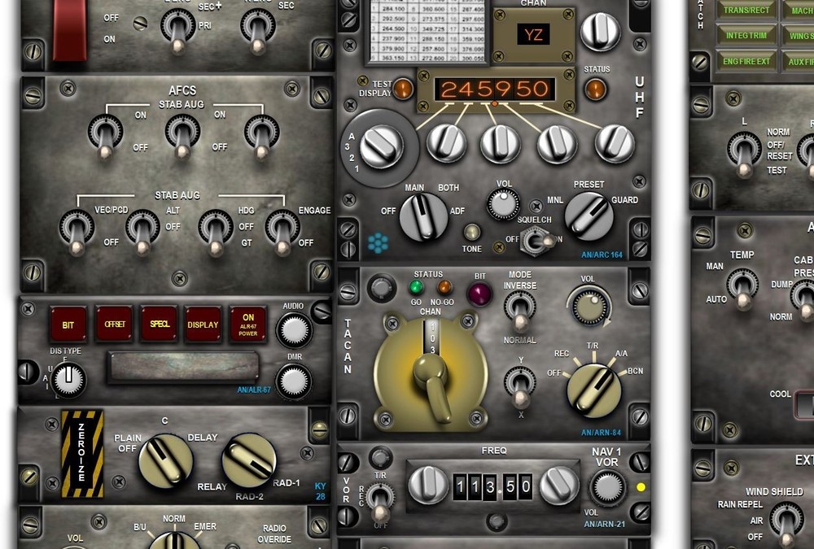Flip the left upper STAB AUG switch

[105, 136]
